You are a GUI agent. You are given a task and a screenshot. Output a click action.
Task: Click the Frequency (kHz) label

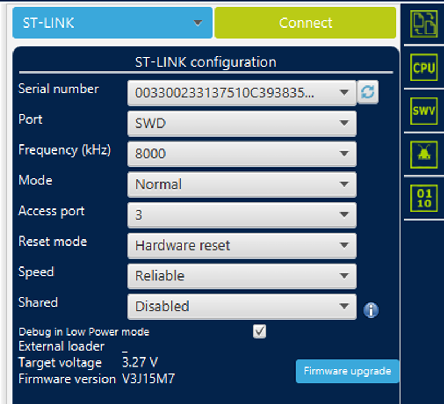tap(65, 149)
